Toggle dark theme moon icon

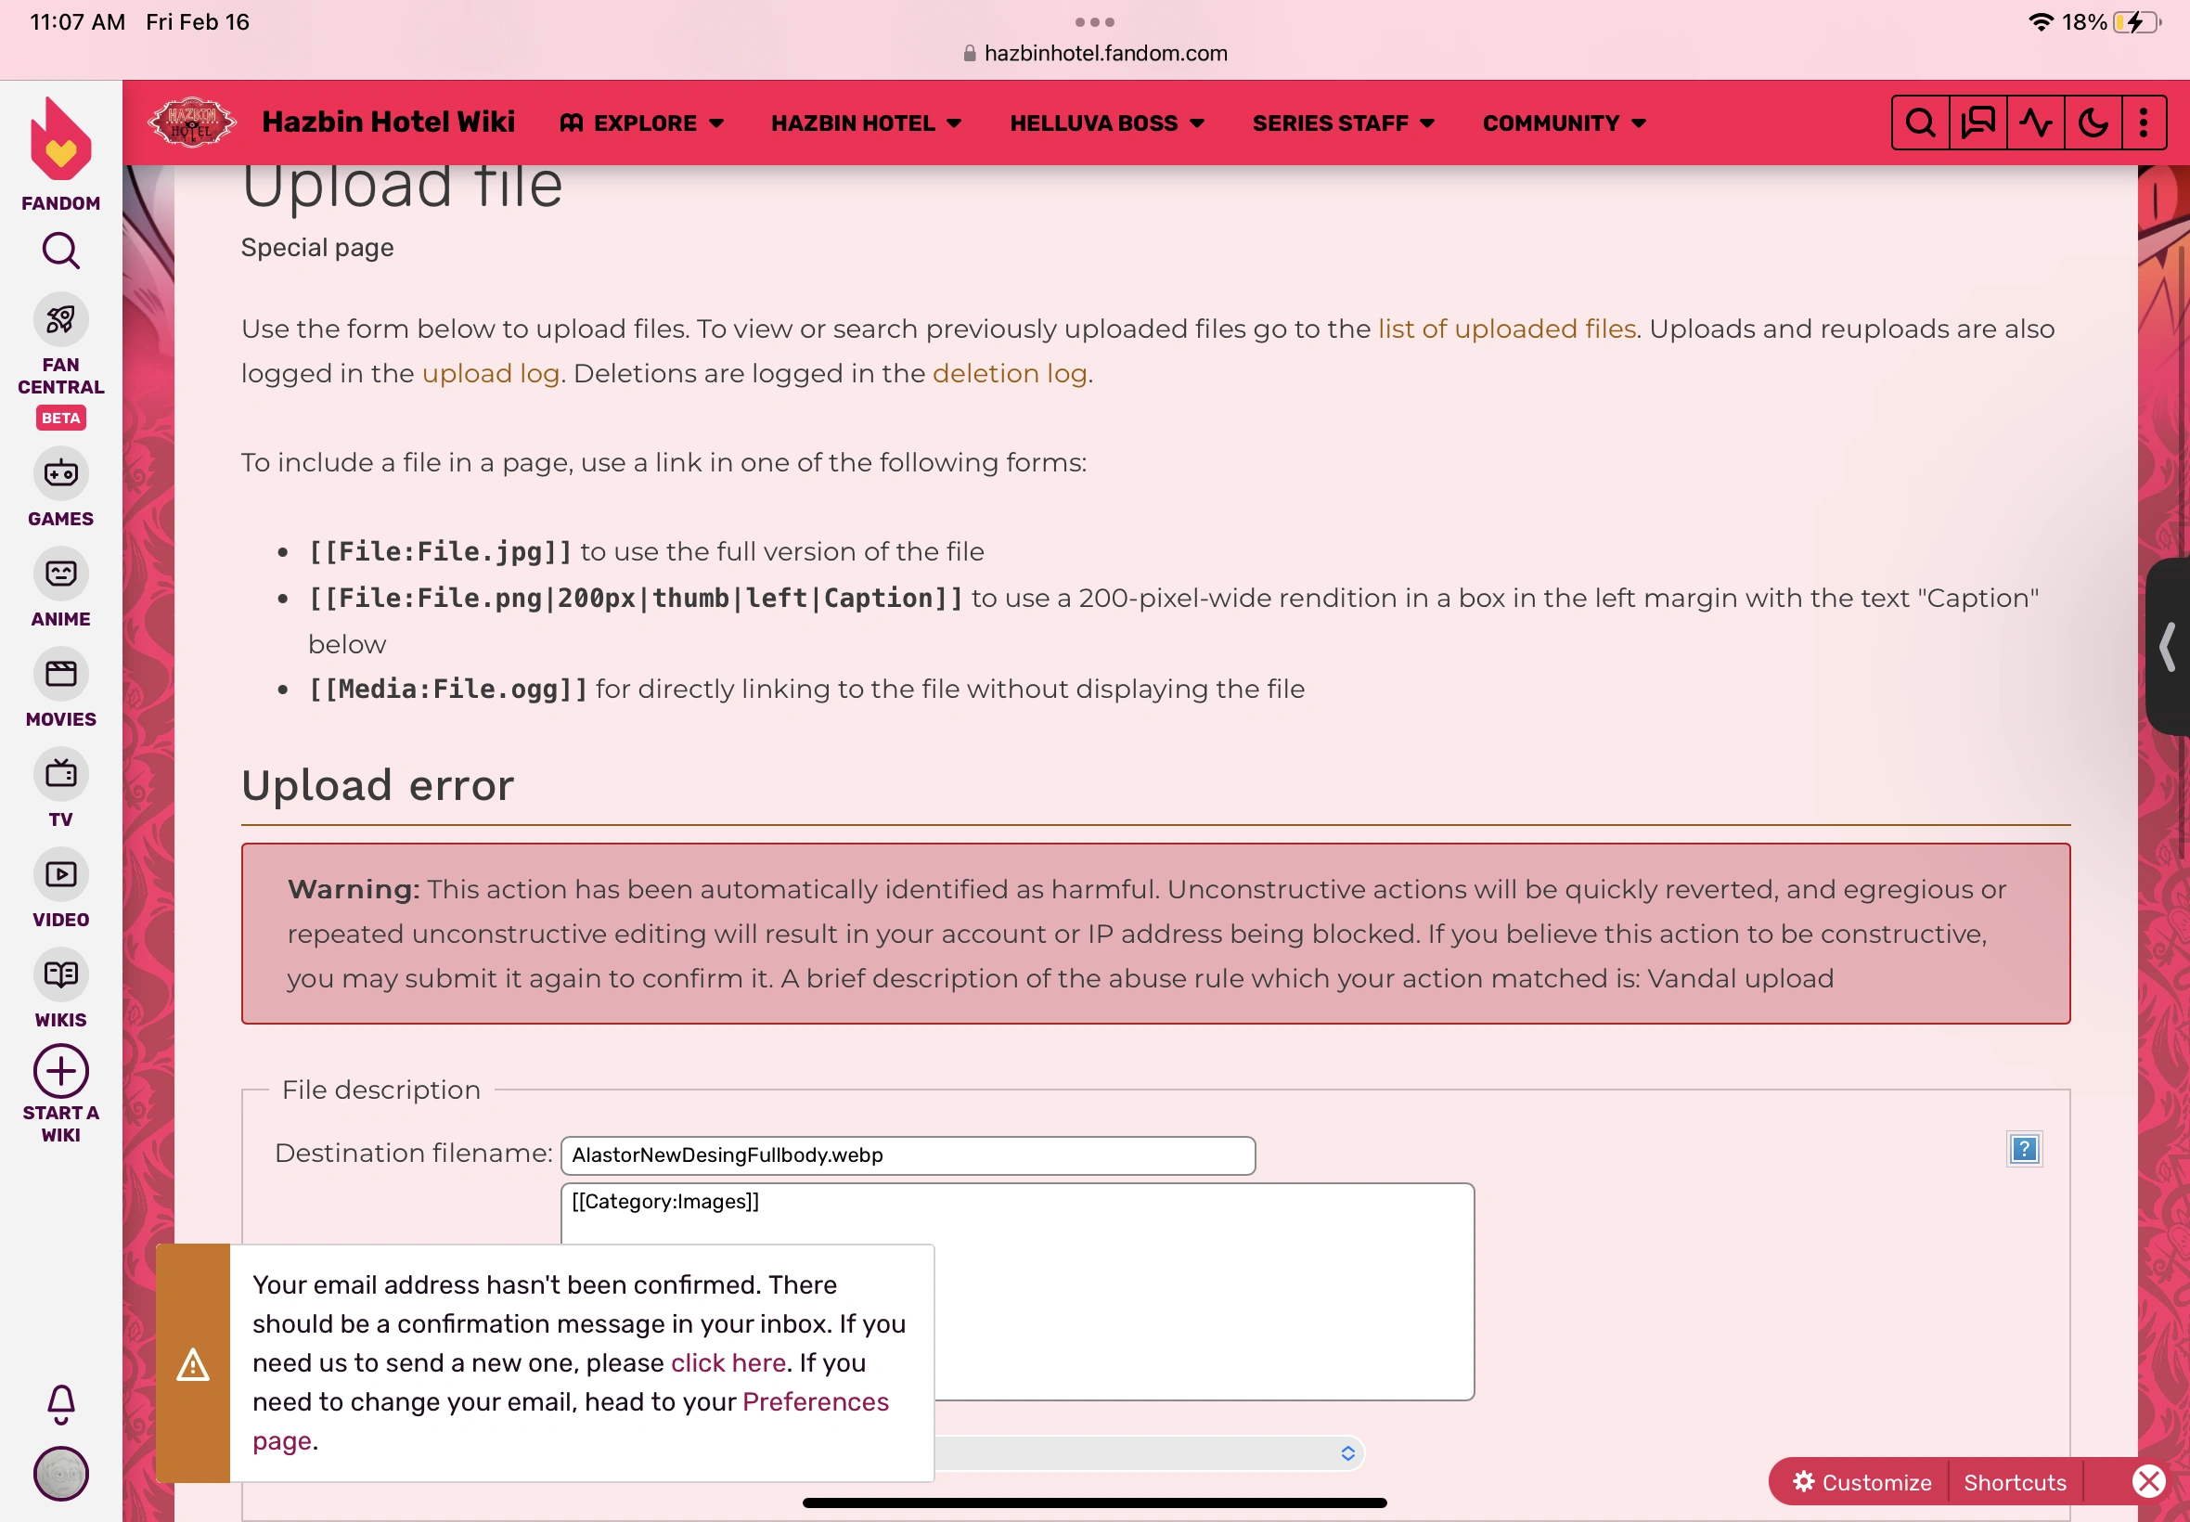[x=2093, y=123]
